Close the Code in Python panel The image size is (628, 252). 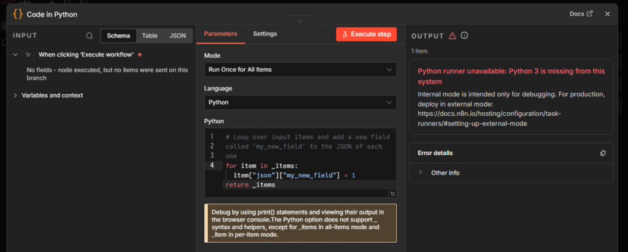607,14
